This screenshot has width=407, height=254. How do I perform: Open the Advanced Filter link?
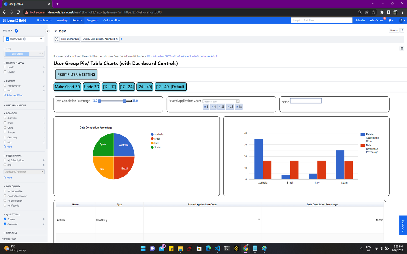(13, 95)
